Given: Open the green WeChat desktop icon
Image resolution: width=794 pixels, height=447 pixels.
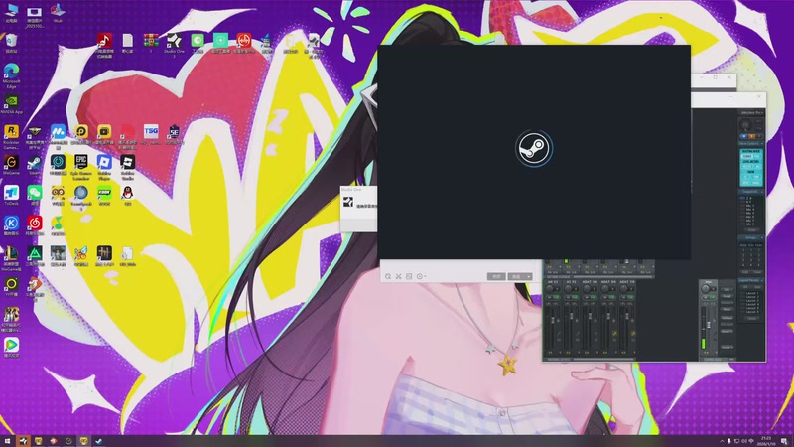Looking at the screenshot, I should coord(35,194).
